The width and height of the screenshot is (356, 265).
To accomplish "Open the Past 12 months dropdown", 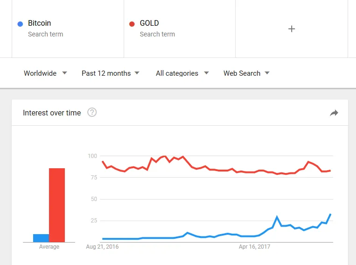I will [x=111, y=73].
